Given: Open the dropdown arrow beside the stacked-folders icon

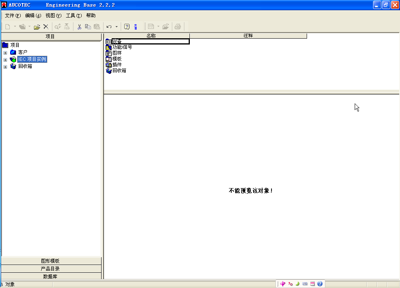Looking at the screenshot, I should [29, 27].
